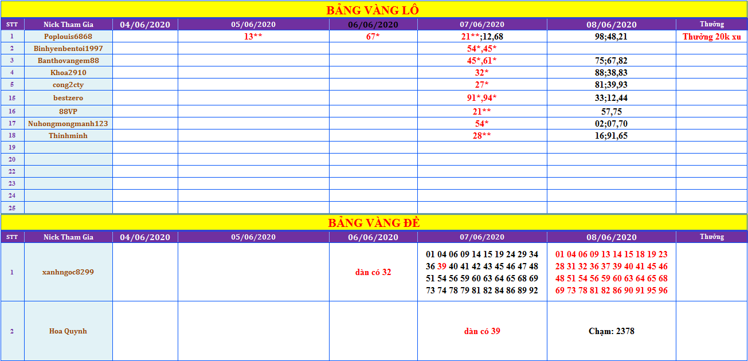Select the xanhngoc8299 nickname cell
Screen dimensions: 748x361
pos(68,272)
